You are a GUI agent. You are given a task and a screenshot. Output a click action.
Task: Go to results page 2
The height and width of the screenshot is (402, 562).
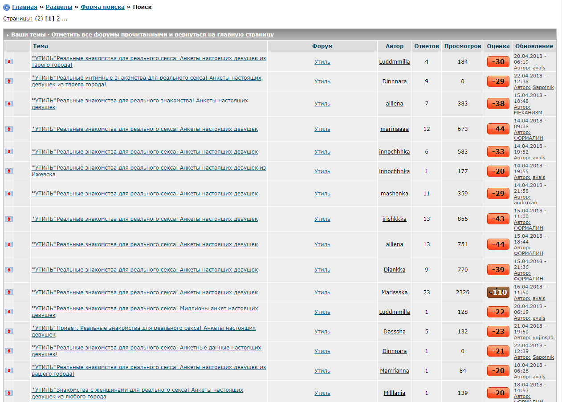pyautogui.click(x=58, y=19)
